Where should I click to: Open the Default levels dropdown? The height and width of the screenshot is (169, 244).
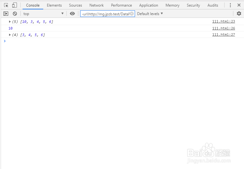click(150, 14)
